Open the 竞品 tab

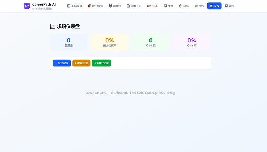click(x=230, y=6)
